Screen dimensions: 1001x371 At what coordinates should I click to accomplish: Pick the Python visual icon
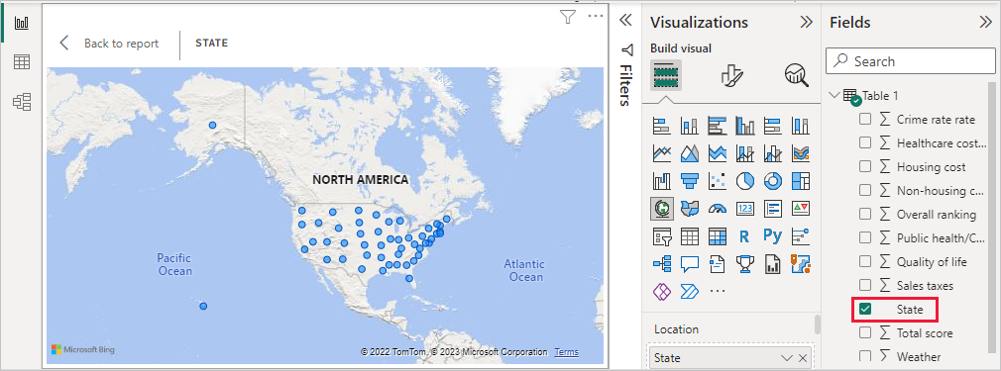[772, 235]
